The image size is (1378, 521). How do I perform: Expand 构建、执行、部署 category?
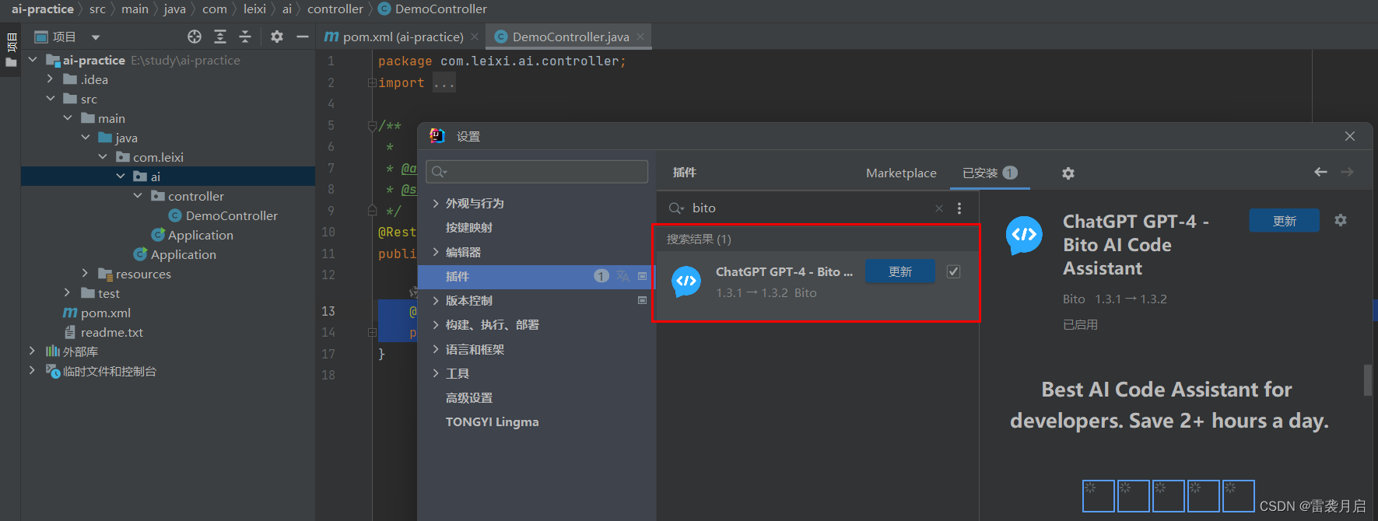pyautogui.click(x=436, y=324)
